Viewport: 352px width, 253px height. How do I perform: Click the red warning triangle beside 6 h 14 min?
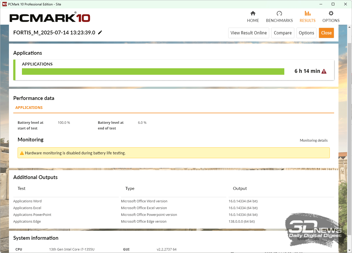point(324,71)
